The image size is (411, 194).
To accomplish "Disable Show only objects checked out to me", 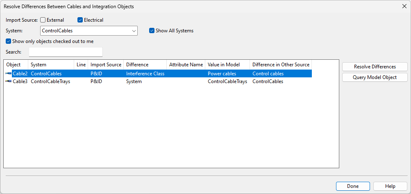I will click(9, 41).
